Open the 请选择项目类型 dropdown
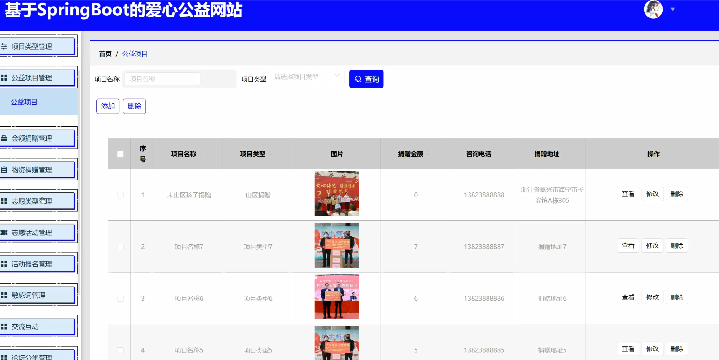The height and width of the screenshot is (360, 719). point(306,77)
